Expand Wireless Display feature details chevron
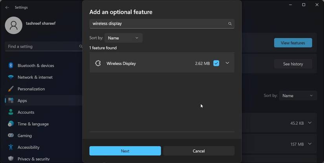The image size is (324, 163). tap(227, 63)
